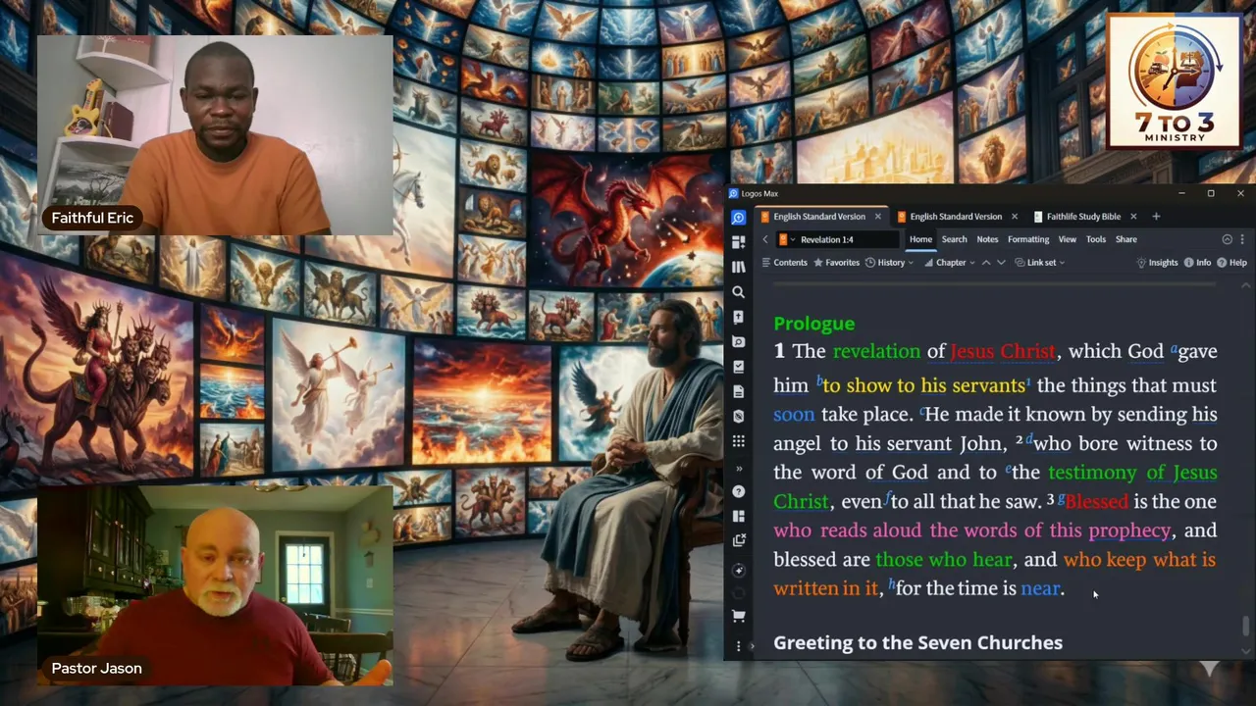Open the Factbook search-card icon in sidebar
1256x706 pixels.
point(739,342)
